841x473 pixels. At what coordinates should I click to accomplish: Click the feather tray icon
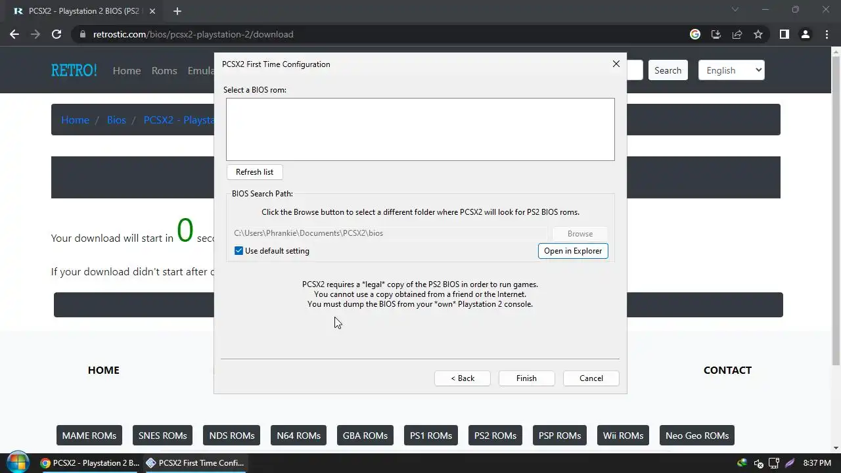coord(790,463)
